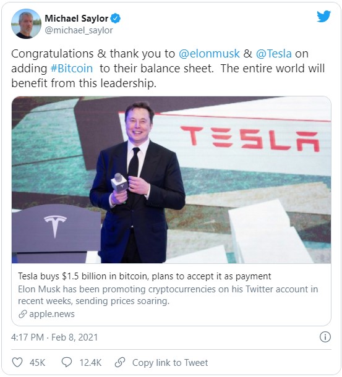The height and width of the screenshot is (377, 342).
Task: Open the @Tesla mention
Action: coord(273,53)
